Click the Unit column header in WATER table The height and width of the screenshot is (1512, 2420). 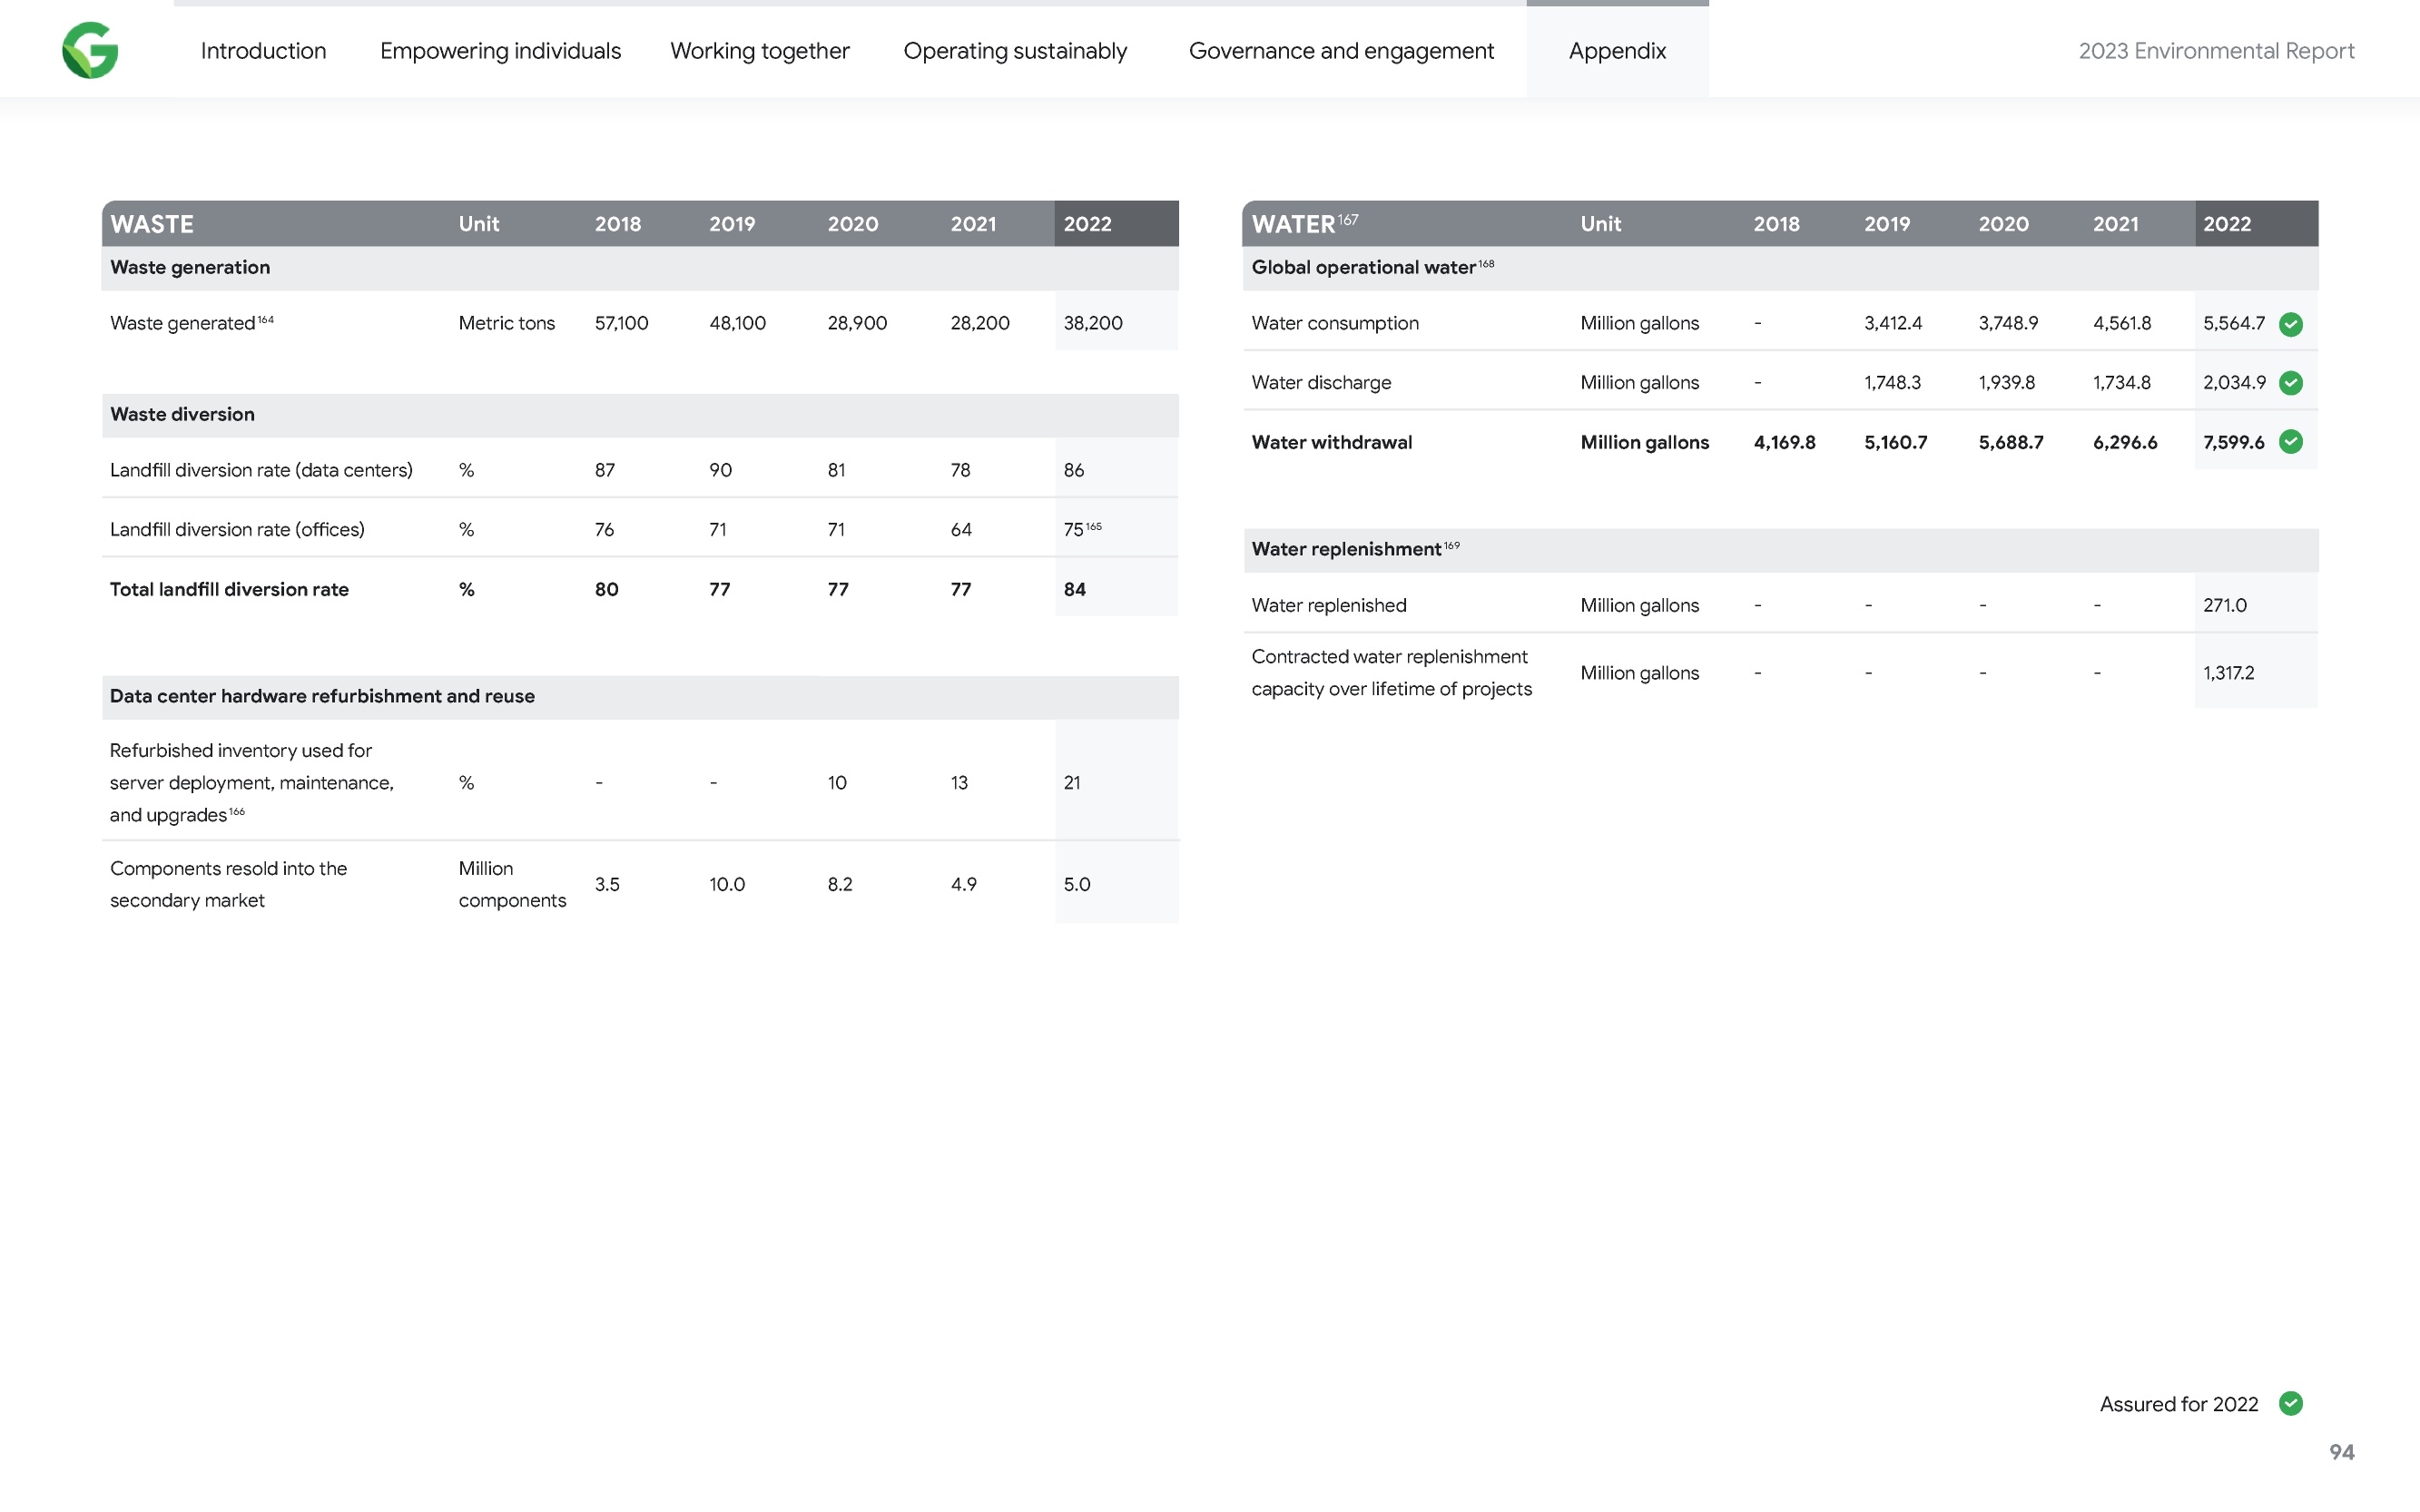click(x=1600, y=224)
